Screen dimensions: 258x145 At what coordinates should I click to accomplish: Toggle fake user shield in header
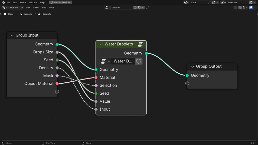tap(135, 7)
